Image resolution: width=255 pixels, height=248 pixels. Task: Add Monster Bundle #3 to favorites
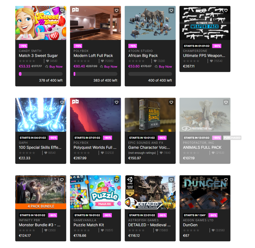[62, 180]
